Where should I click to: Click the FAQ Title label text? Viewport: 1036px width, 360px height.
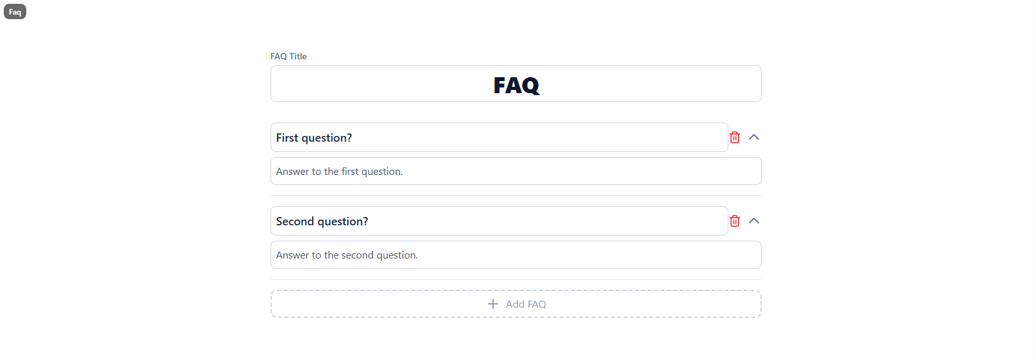(x=288, y=56)
